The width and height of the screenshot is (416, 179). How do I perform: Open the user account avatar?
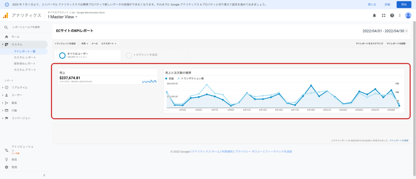(408, 15)
